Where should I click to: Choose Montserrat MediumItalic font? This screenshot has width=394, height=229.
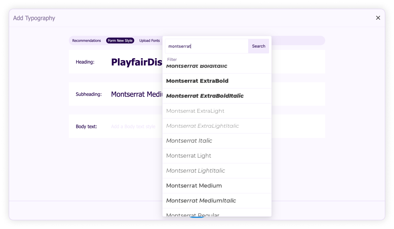tap(217, 201)
